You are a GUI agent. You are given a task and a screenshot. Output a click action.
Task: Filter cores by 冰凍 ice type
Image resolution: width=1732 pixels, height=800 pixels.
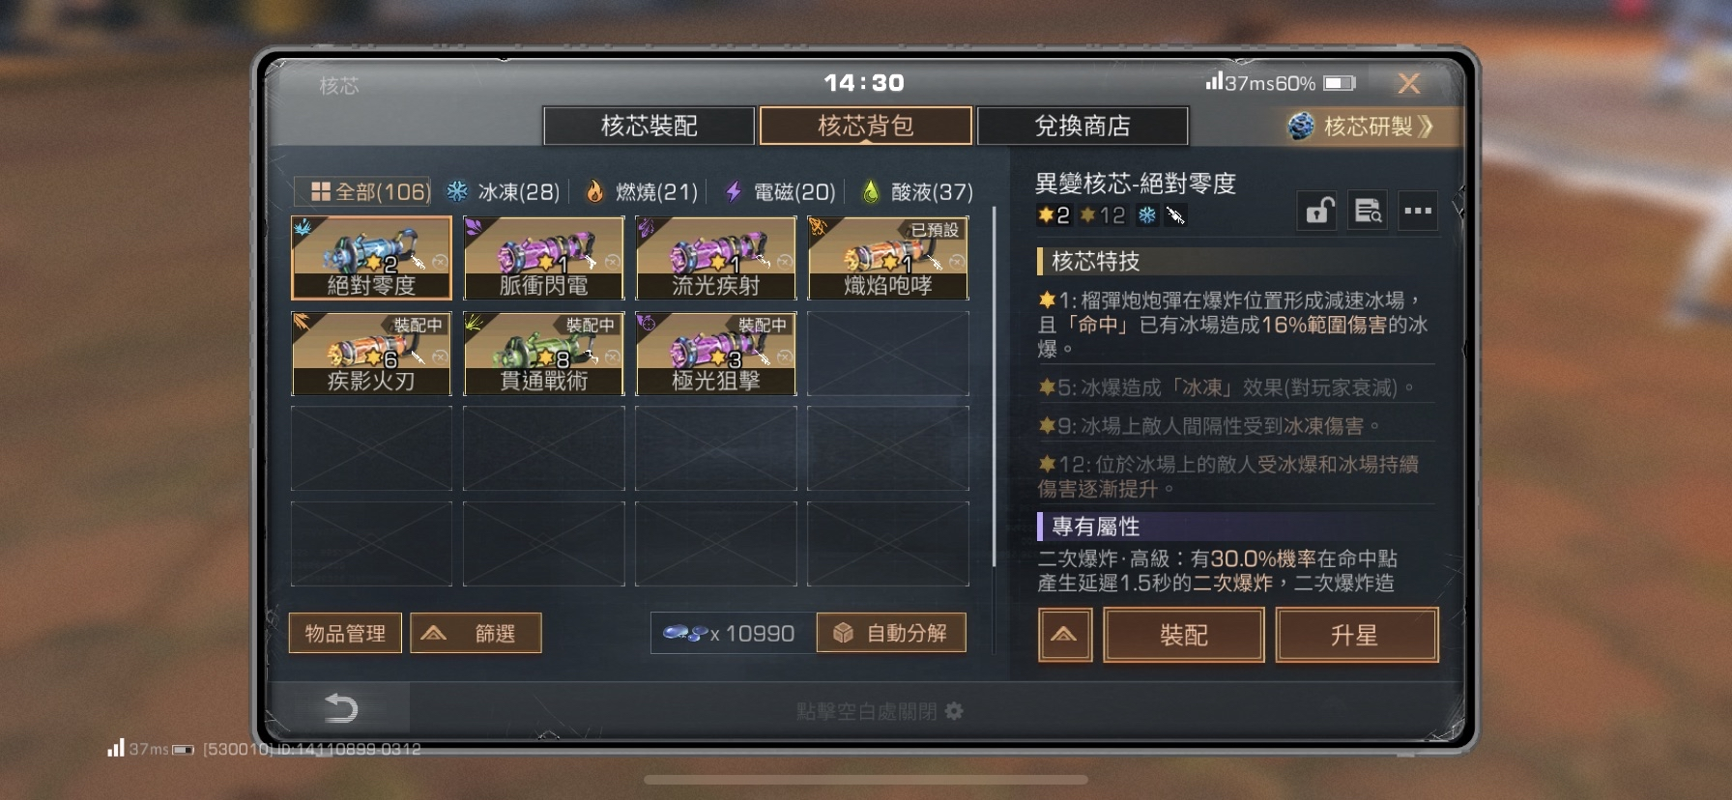[x=504, y=191]
